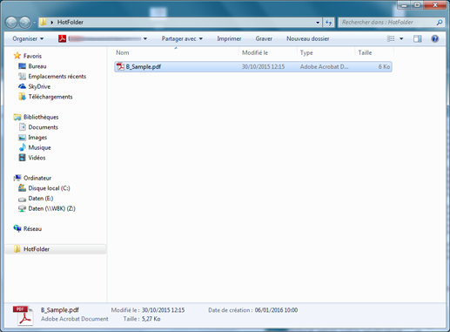Screen dimensions: 450x332
Task: Click the magnifier search icon
Action: coord(440,23)
